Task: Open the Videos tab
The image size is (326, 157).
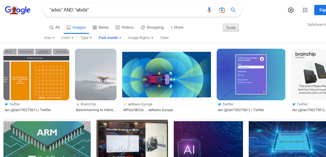Action: (x=125, y=28)
